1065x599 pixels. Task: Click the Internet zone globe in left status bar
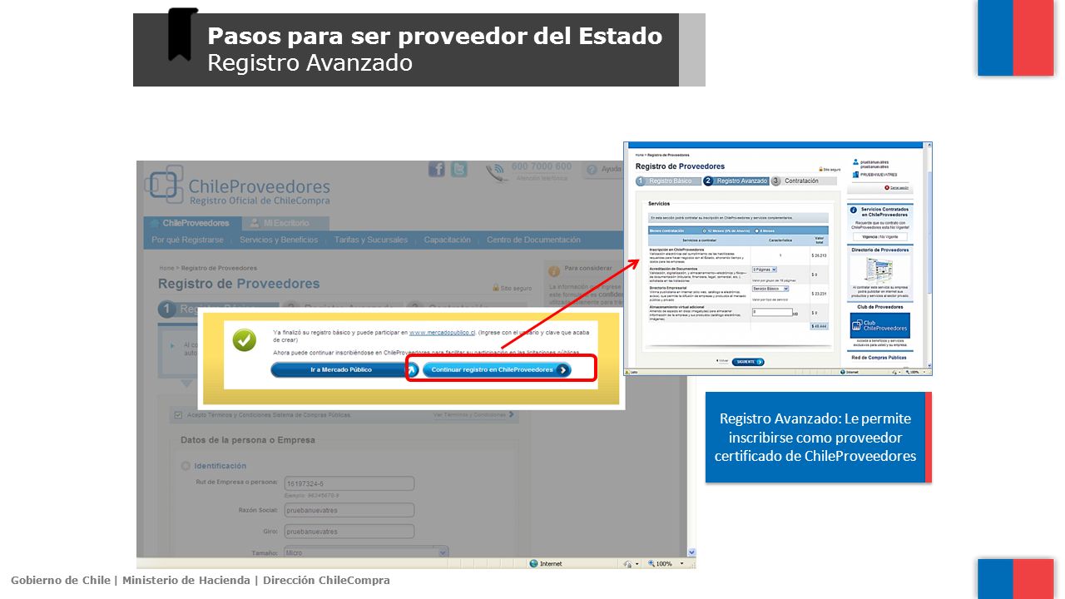tap(535, 564)
